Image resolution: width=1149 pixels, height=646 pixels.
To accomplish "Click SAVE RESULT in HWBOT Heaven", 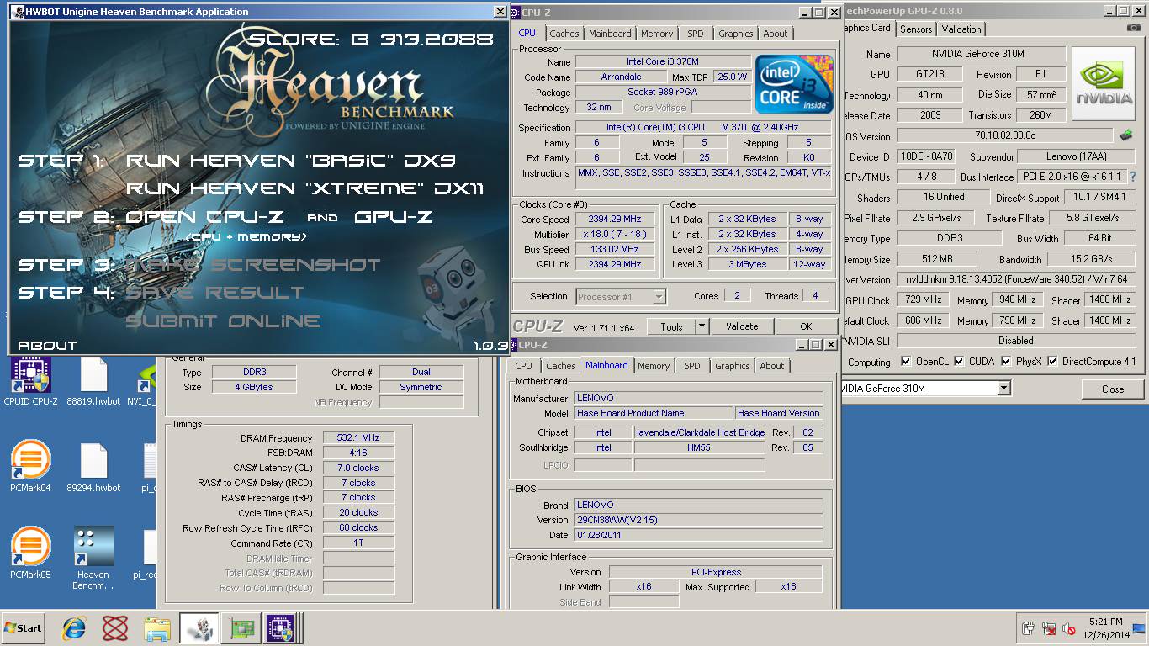I will (214, 293).
